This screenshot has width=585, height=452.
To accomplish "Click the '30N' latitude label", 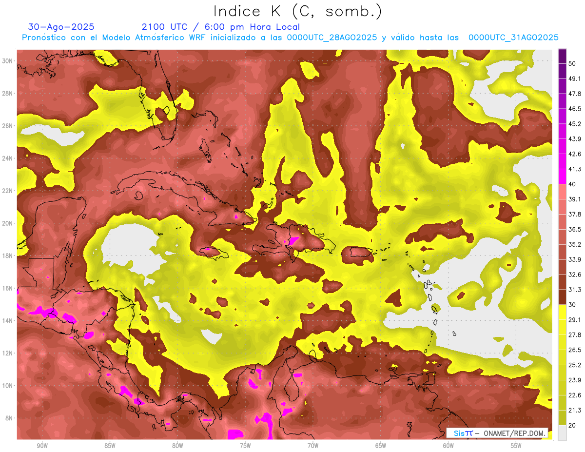I will click(x=8, y=61).
